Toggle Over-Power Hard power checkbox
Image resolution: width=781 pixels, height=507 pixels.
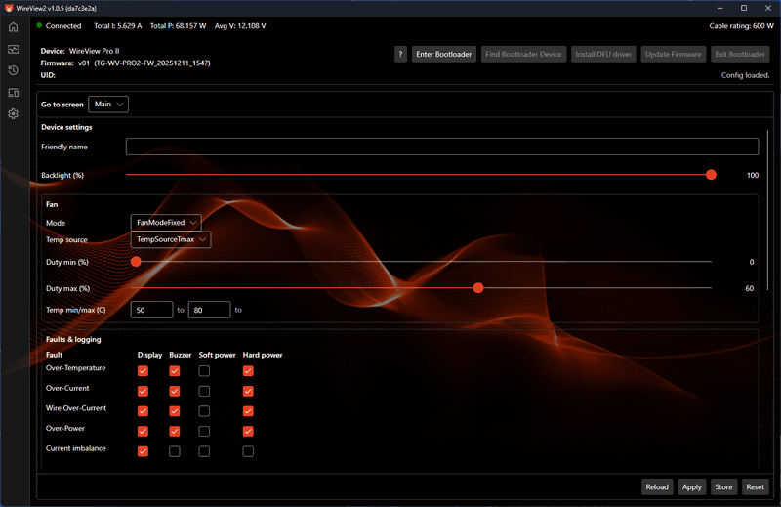pos(248,431)
